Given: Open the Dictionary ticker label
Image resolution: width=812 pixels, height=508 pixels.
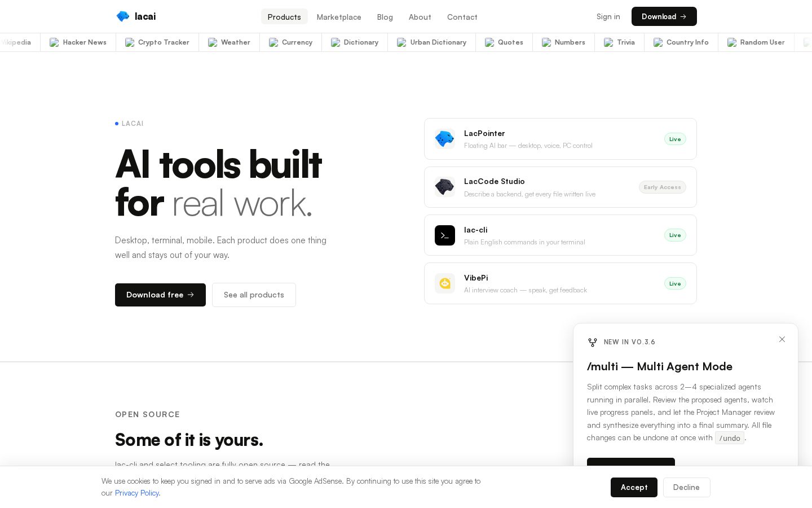Looking at the screenshot, I should [361, 42].
